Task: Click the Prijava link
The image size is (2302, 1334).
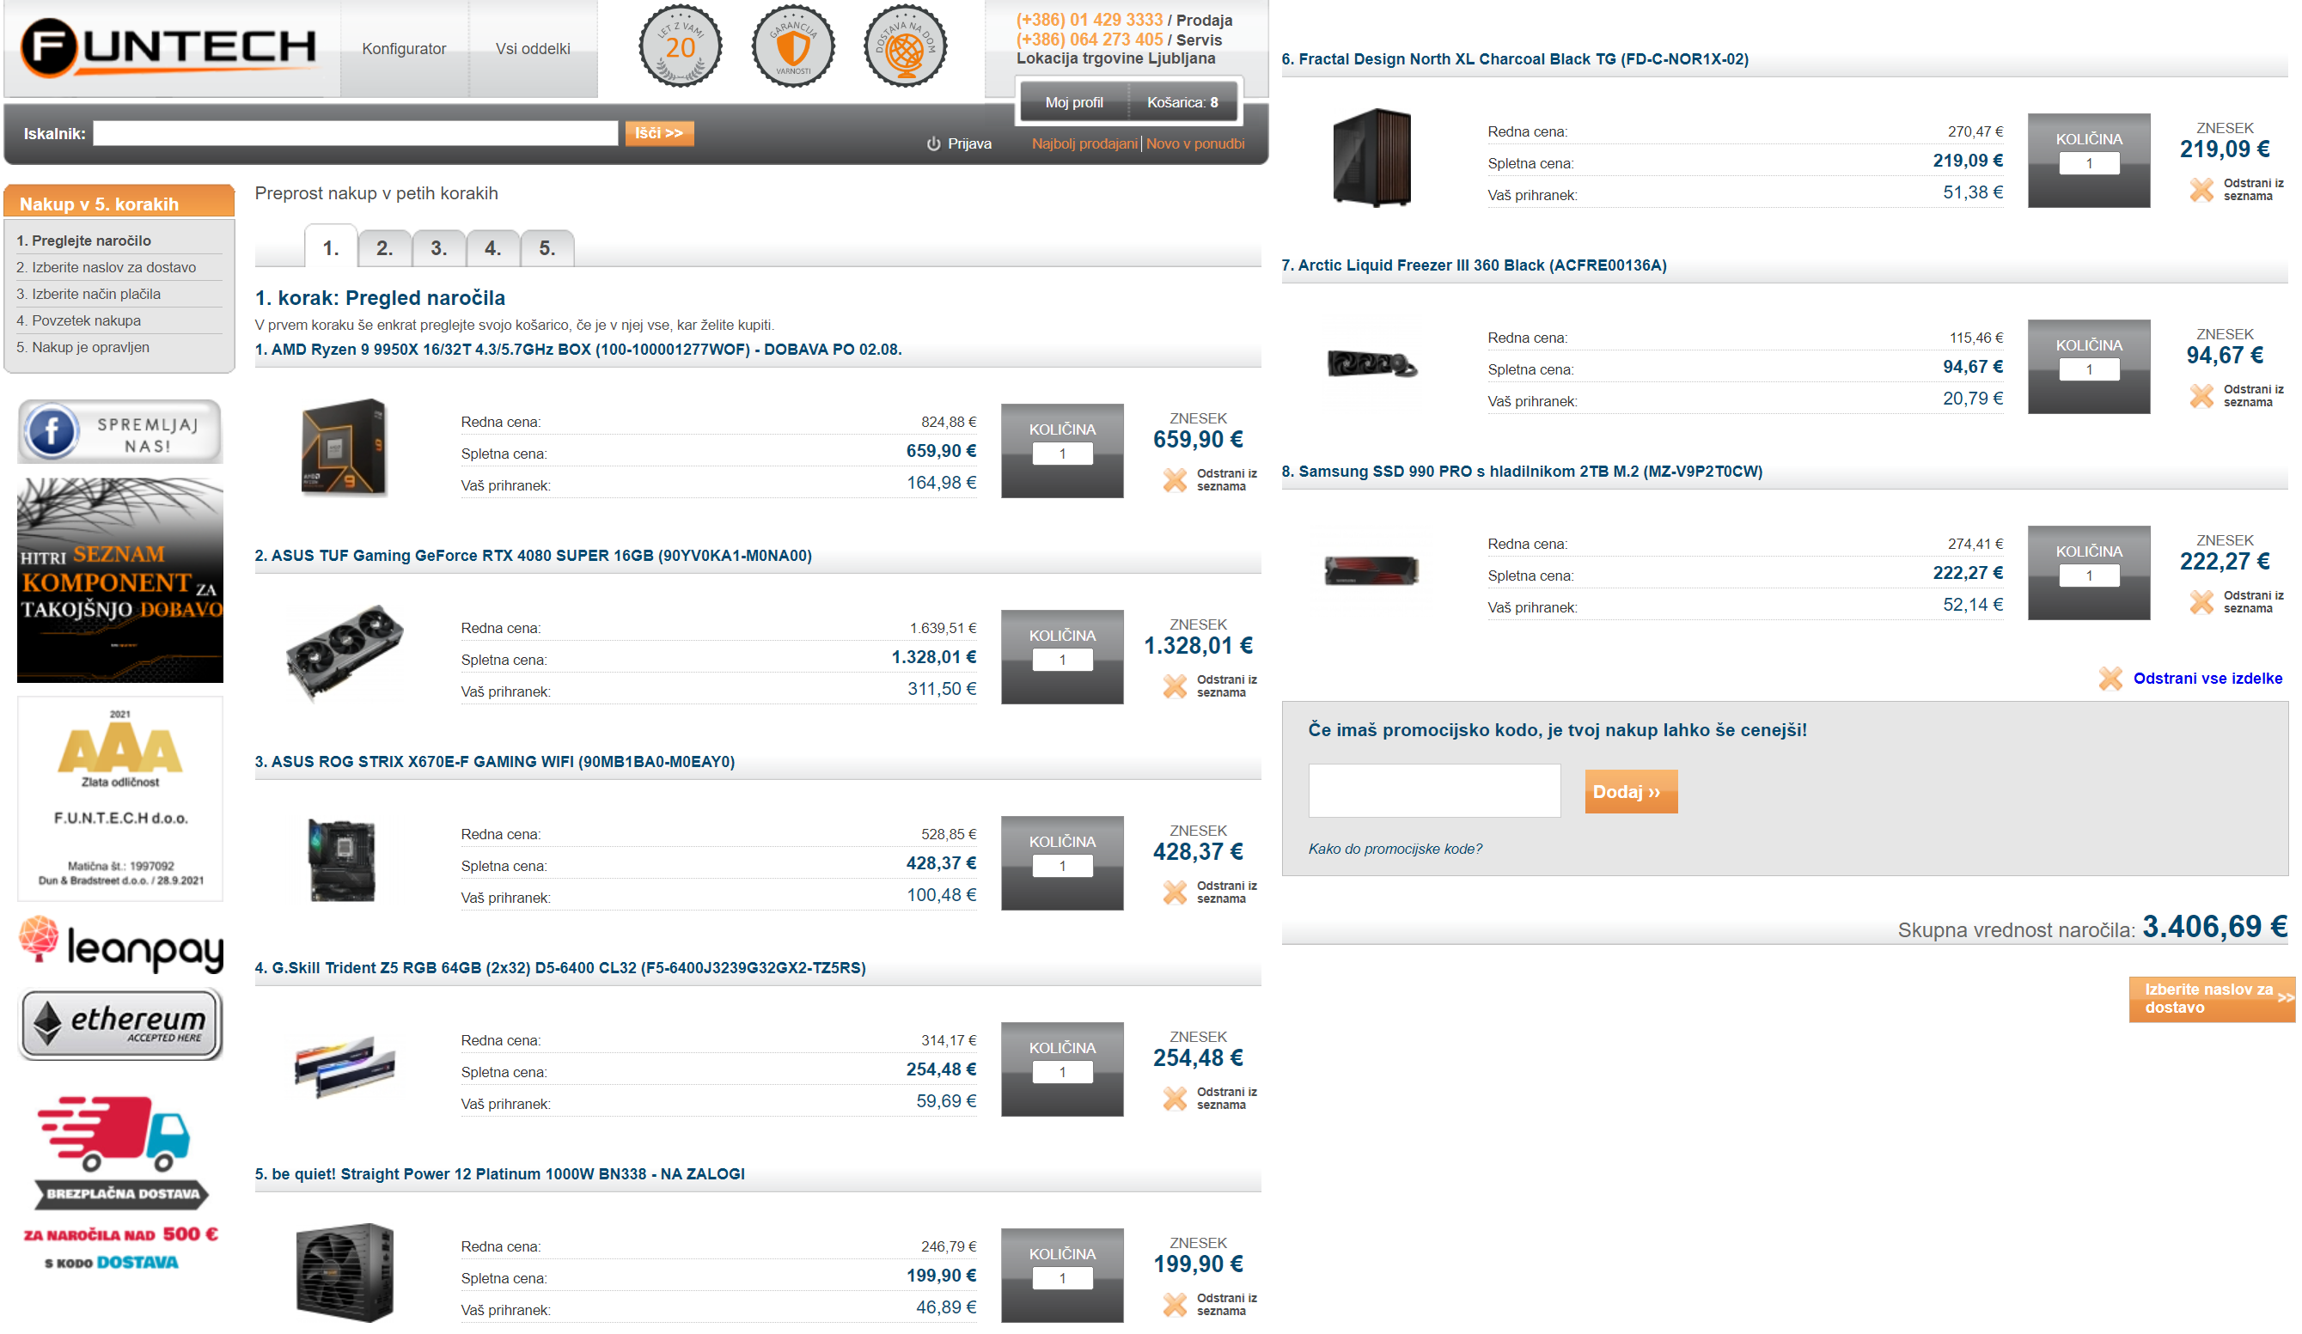Action: (969, 143)
